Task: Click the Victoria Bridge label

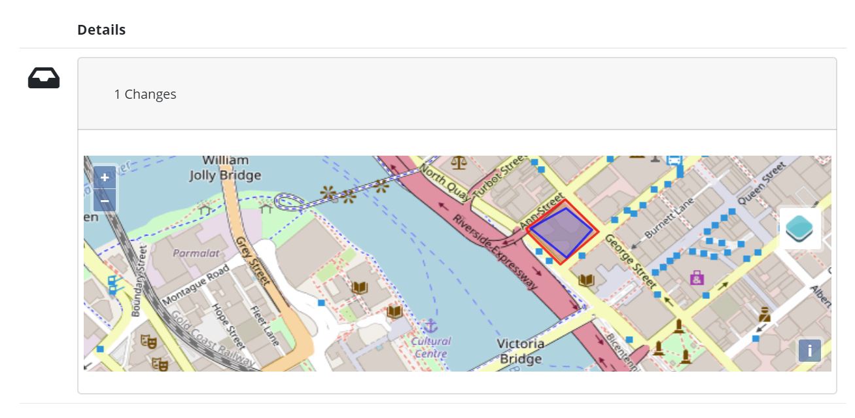Action: coord(521,351)
